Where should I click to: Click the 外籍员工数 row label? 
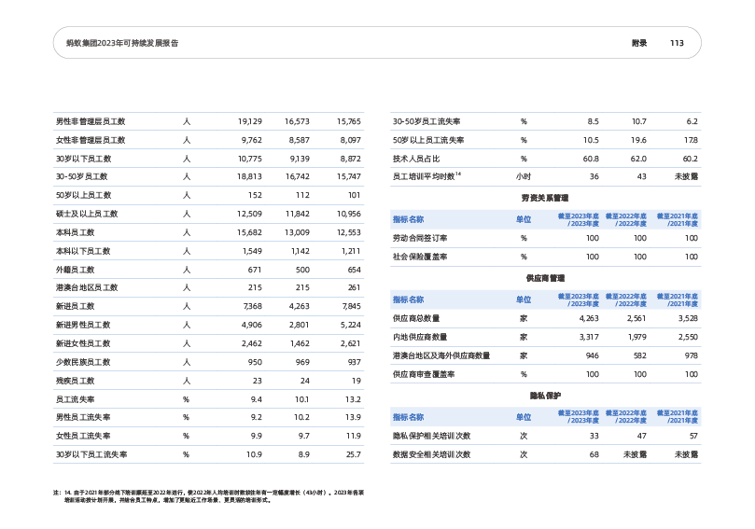[77, 269]
